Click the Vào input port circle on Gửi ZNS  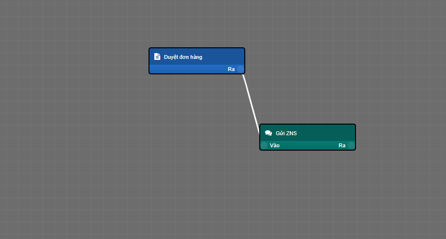tap(264, 145)
